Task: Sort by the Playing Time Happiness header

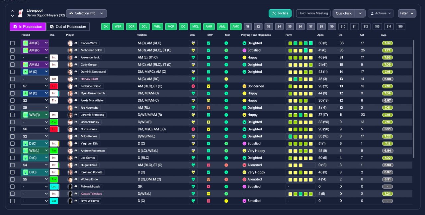Action: click(x=256, y=35)
